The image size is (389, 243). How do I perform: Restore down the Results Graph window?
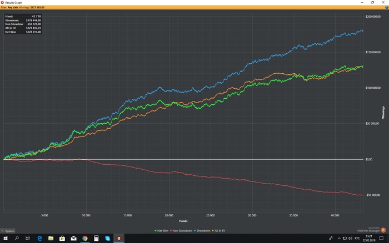(372, 2)
